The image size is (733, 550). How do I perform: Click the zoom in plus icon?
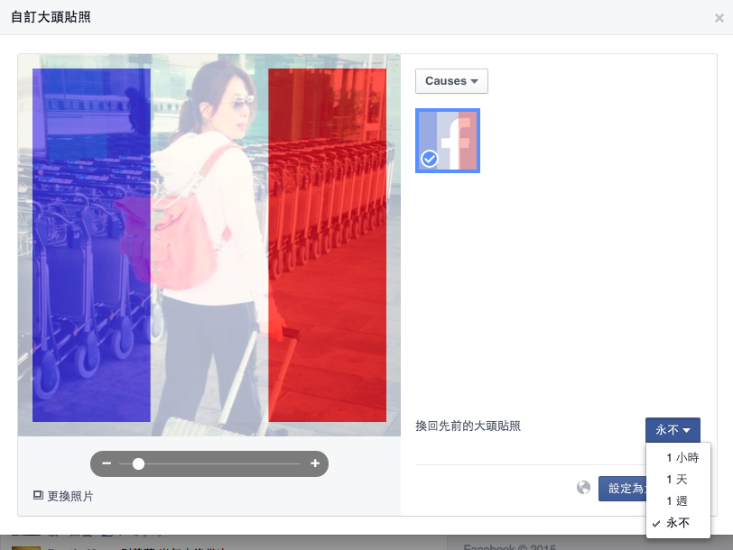(x=315, y=463)
